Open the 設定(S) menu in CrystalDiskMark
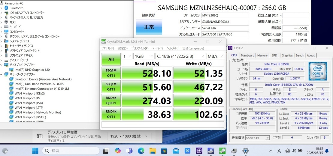The image size is (333, 156). pos(123,48)
